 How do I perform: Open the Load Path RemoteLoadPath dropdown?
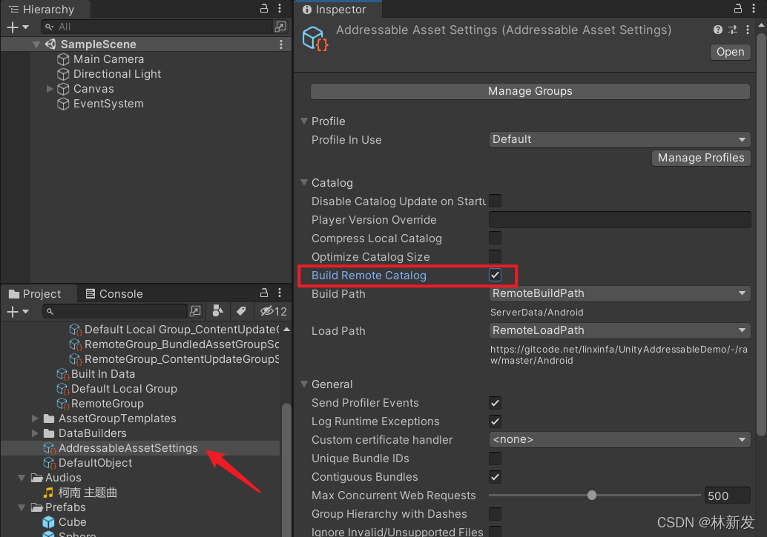[620, 331]
